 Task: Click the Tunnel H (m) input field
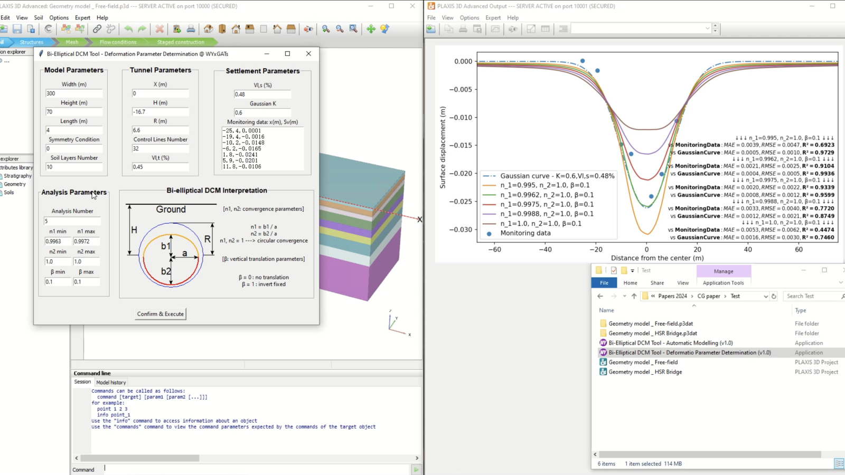click(160, 112)
